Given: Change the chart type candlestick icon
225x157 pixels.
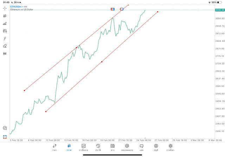Looking at the screenshot, I should [5, 16].
